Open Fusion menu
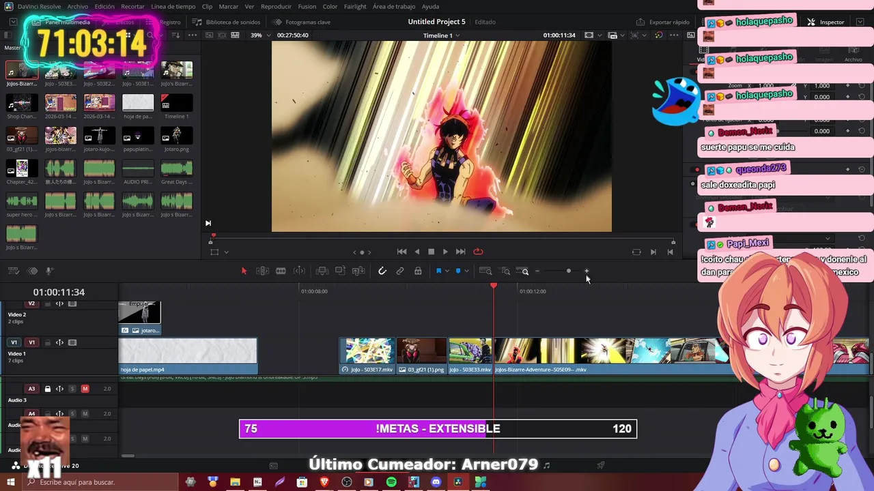874x491 pixels. [x=307, y=6]
